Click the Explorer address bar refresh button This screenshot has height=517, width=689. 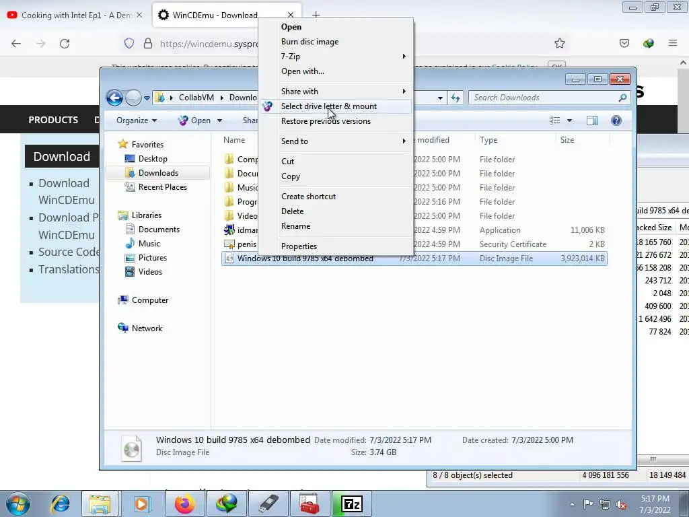(x=456, y=98)
